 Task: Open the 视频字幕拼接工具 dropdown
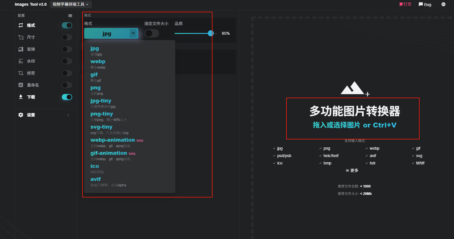pos(71,4)
